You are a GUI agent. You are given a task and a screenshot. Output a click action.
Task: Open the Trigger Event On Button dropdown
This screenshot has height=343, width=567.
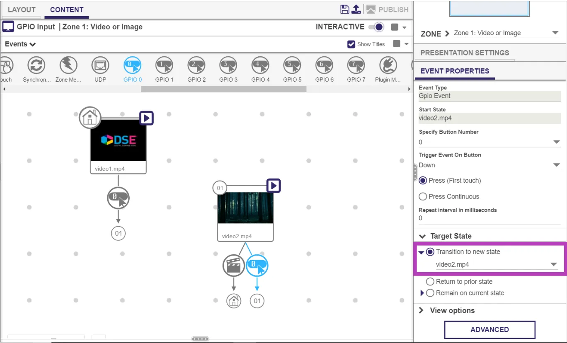(489, 165)
